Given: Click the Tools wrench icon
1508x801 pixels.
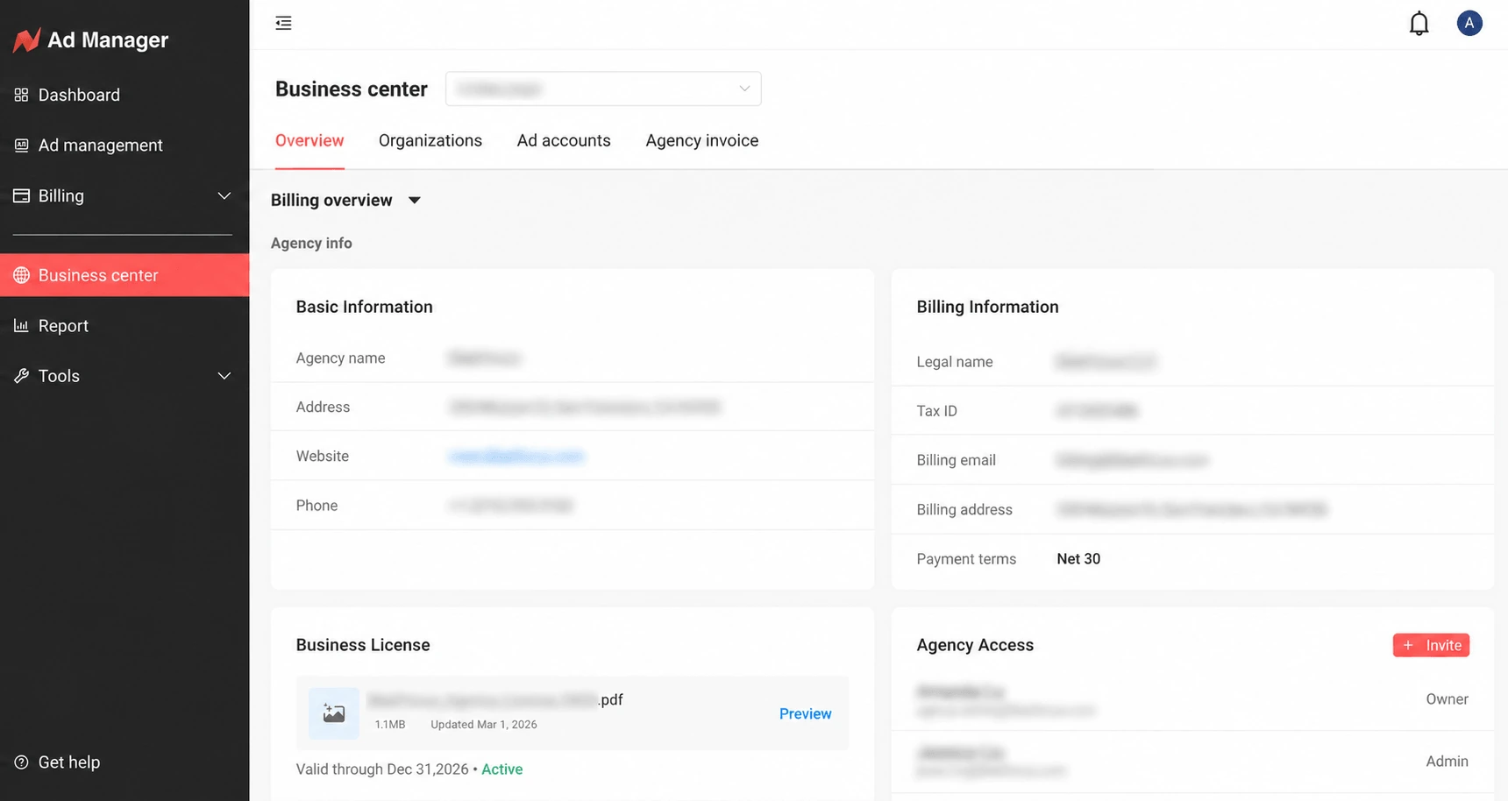Looking at the screenshot, I should click(x=22, y=376).
